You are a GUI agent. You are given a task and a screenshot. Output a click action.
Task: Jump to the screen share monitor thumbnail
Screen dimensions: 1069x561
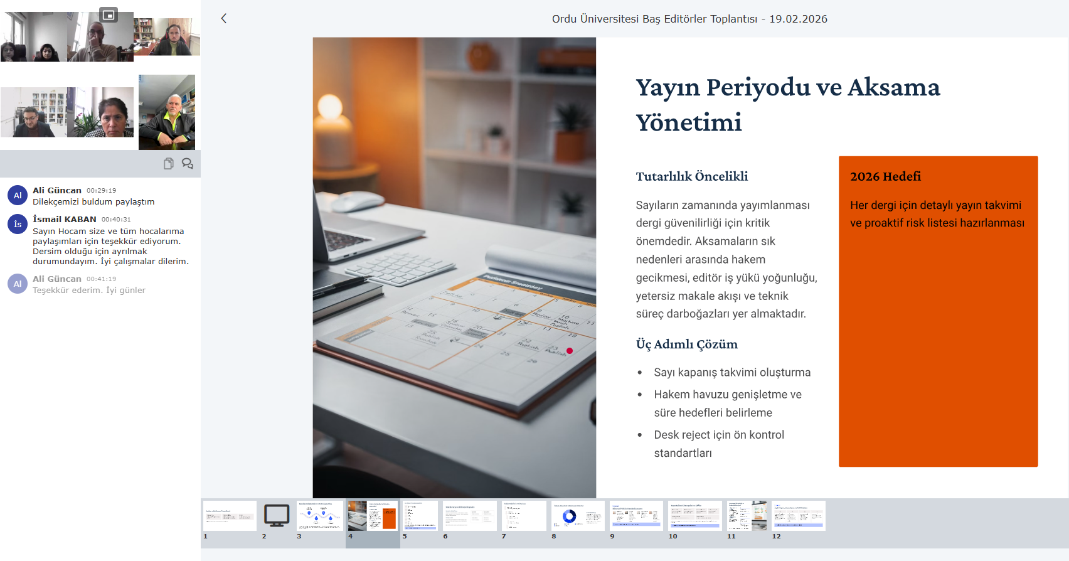click(277, 516)
